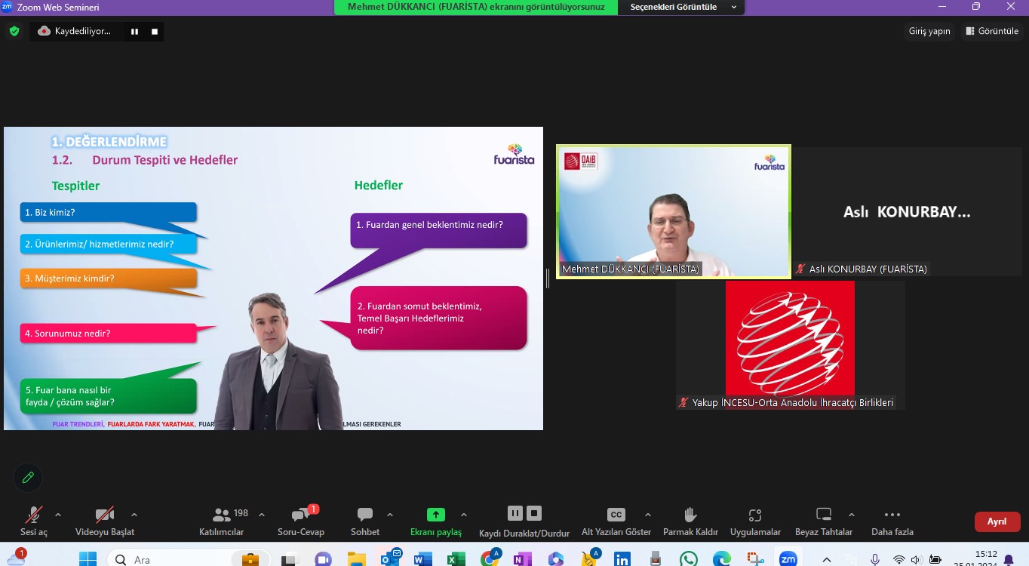The width and height of the screenshot is (1029, 566).
Task: Open Microsoft 365 Copilot taskbar icon
Action: [x=556, y=559]
